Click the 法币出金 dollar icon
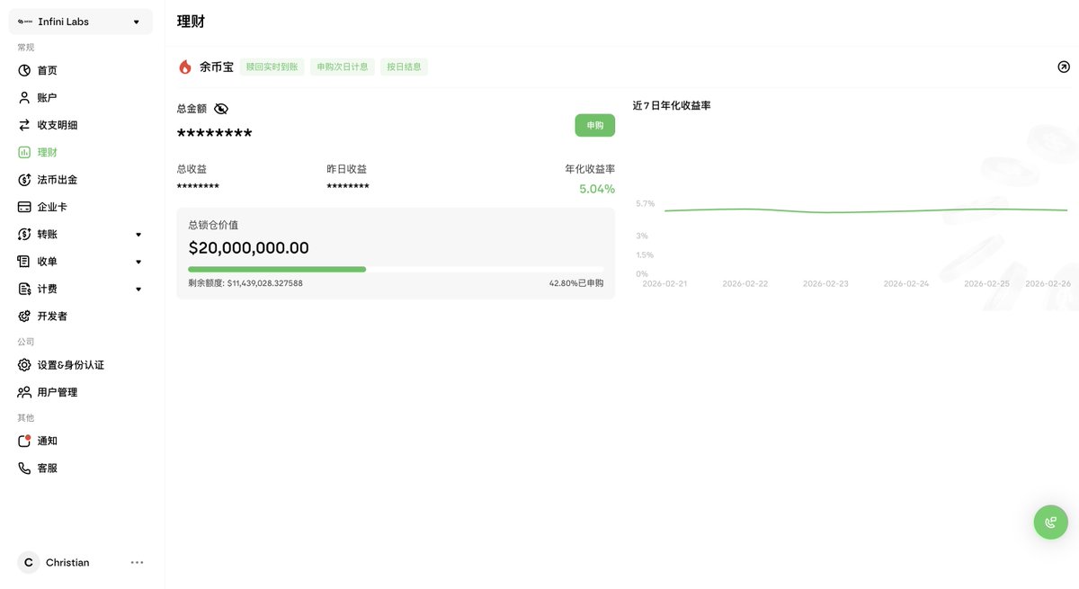The width and height of the screenshot is (1079, 589). click(x=24, y=180)
